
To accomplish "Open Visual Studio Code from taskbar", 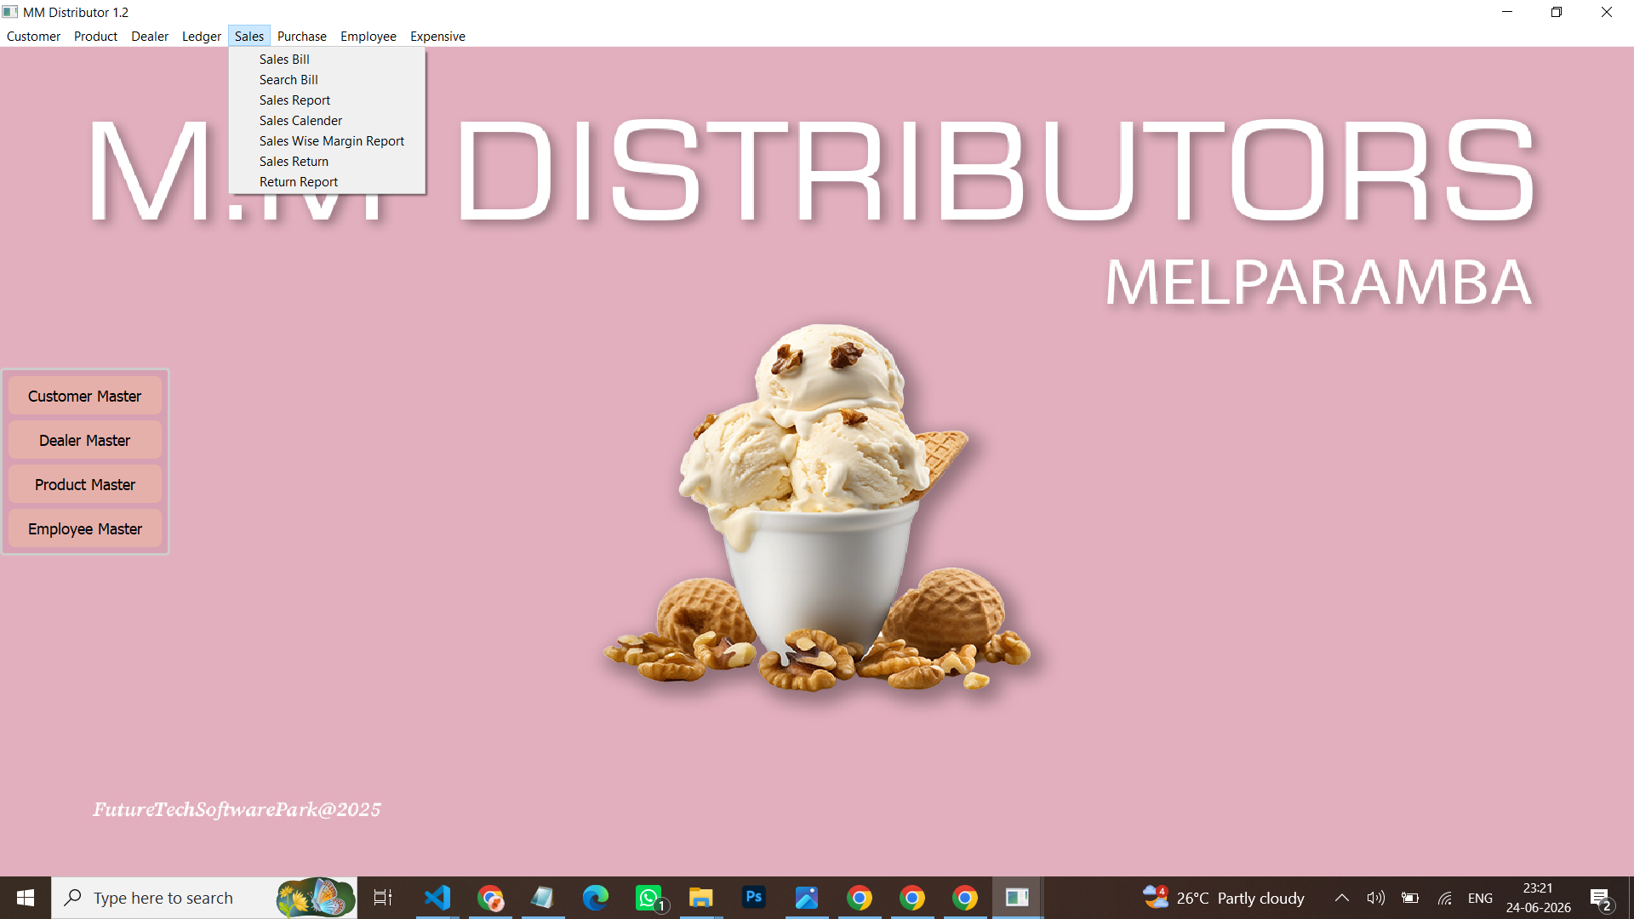I will tap(437, 898).
